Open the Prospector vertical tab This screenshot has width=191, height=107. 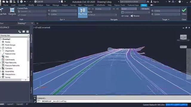[x=31, y=38]
